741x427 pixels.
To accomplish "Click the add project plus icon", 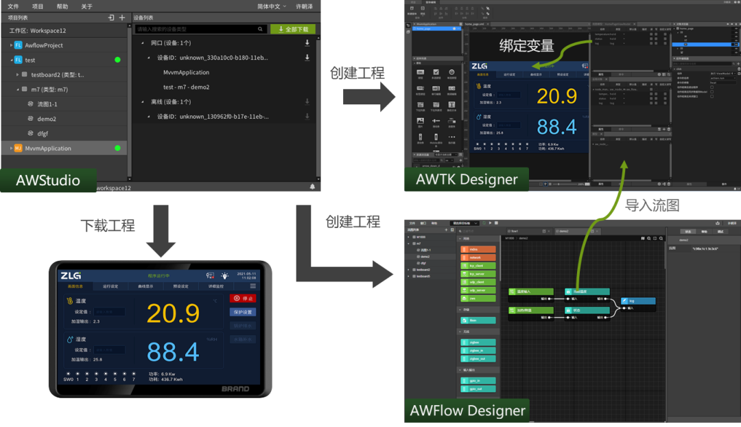I will [122, 17].
